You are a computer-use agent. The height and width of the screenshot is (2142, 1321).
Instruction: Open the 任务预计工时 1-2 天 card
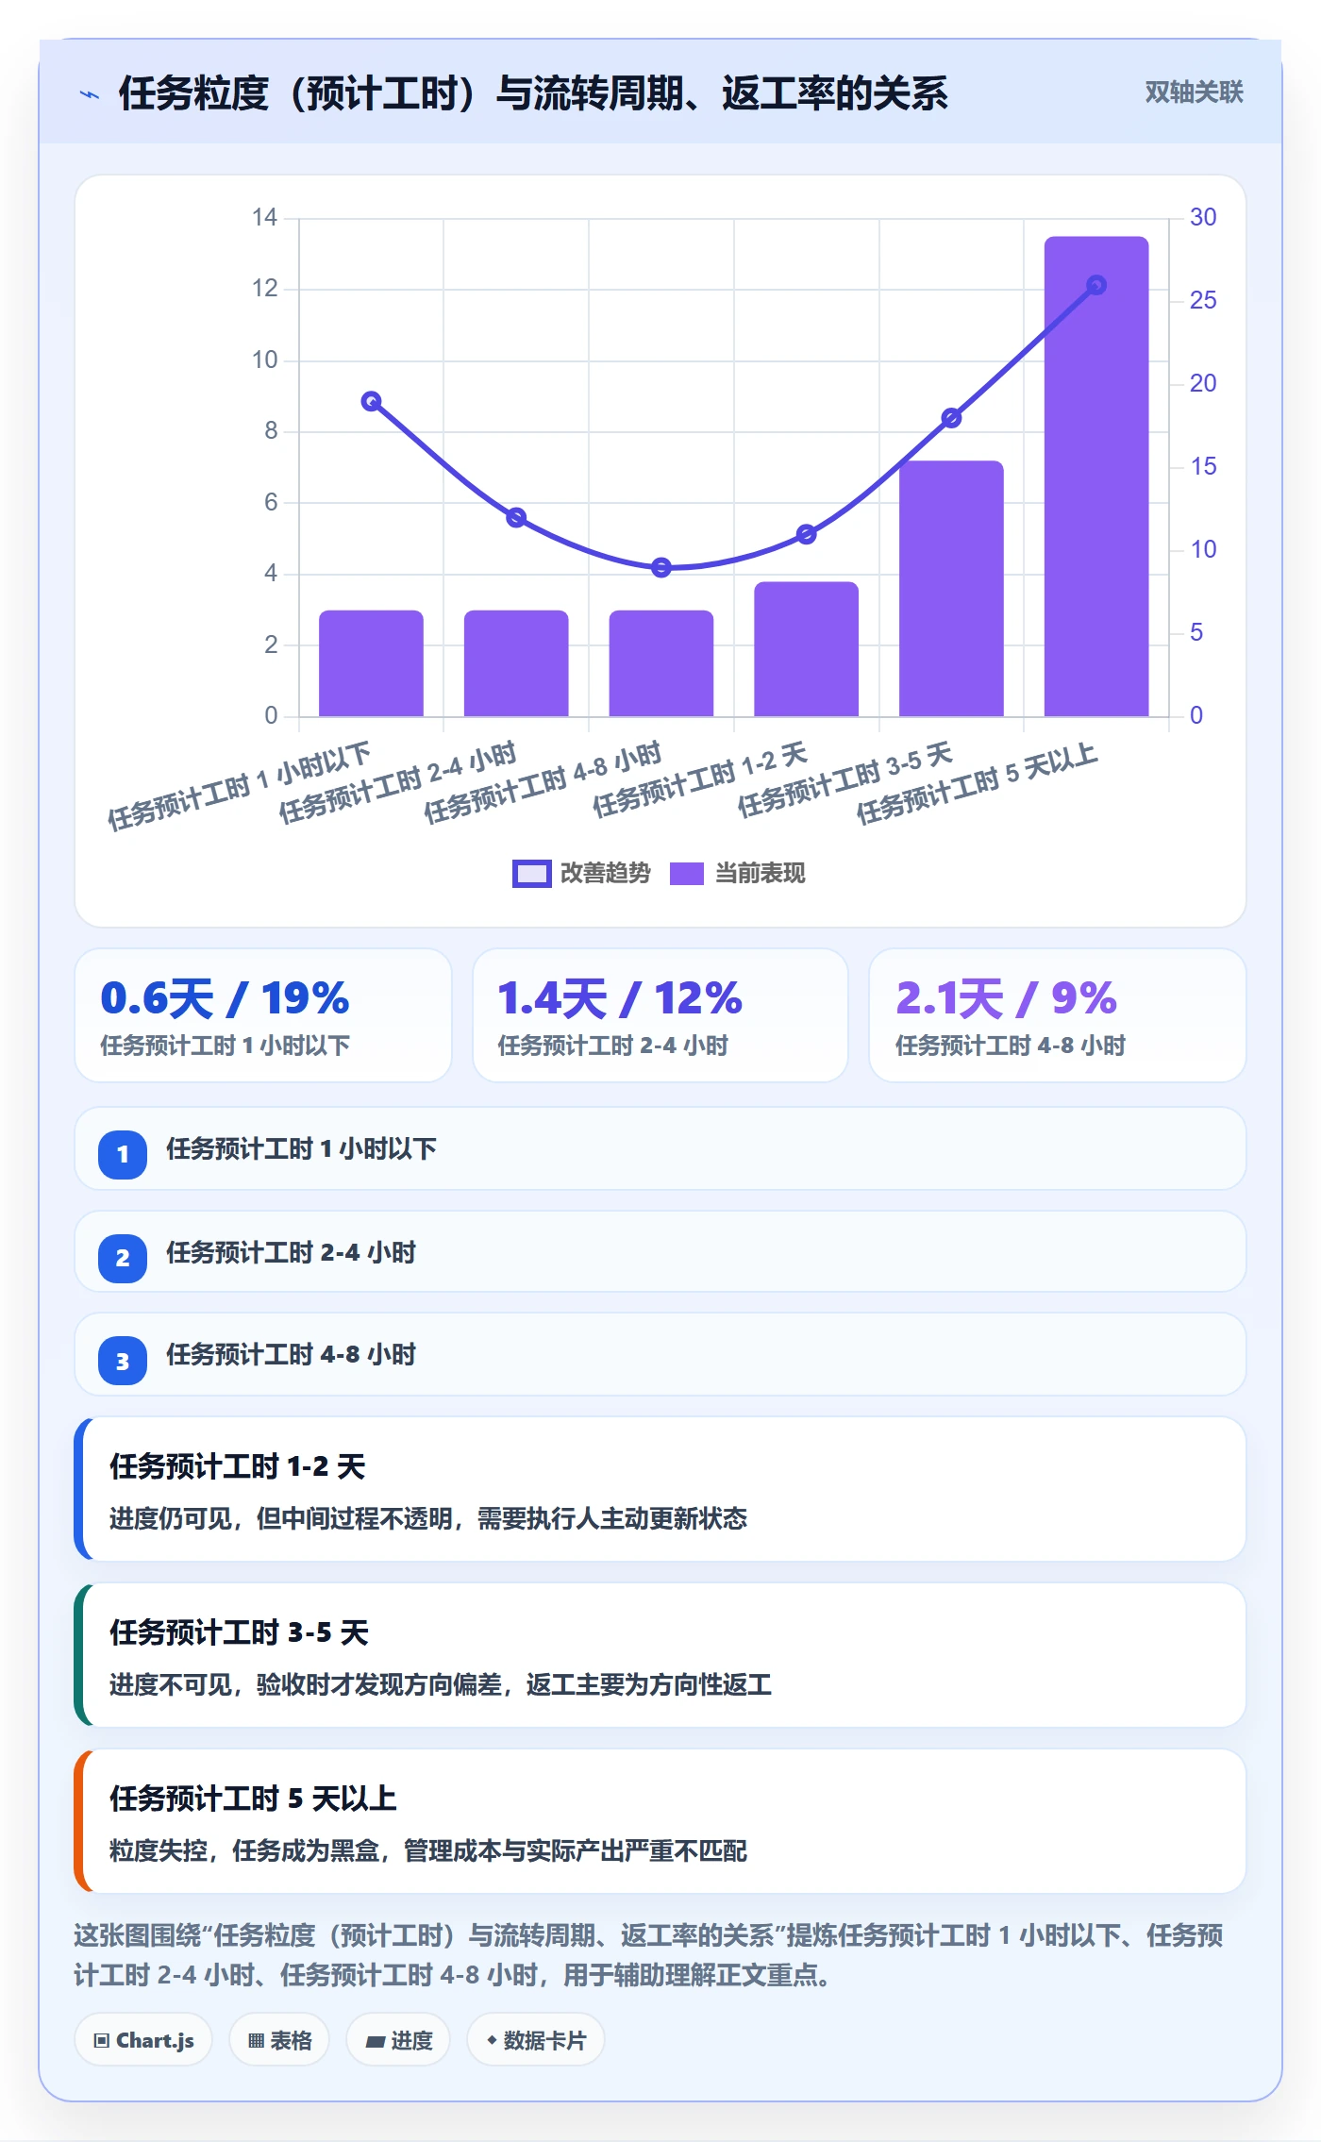click(x=660, y=1489)
